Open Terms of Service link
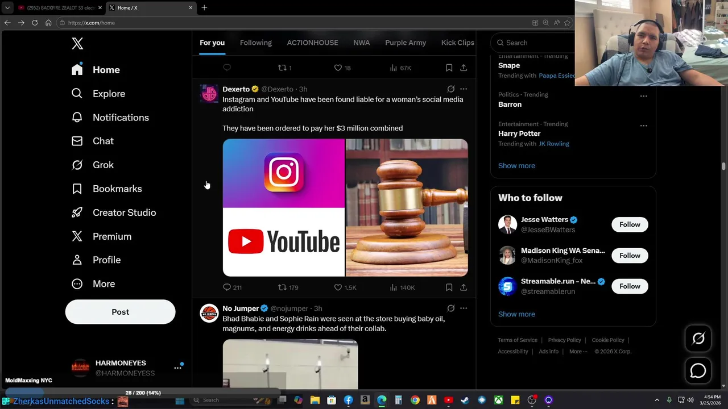728x409 pixels. [x=518, y=340]
